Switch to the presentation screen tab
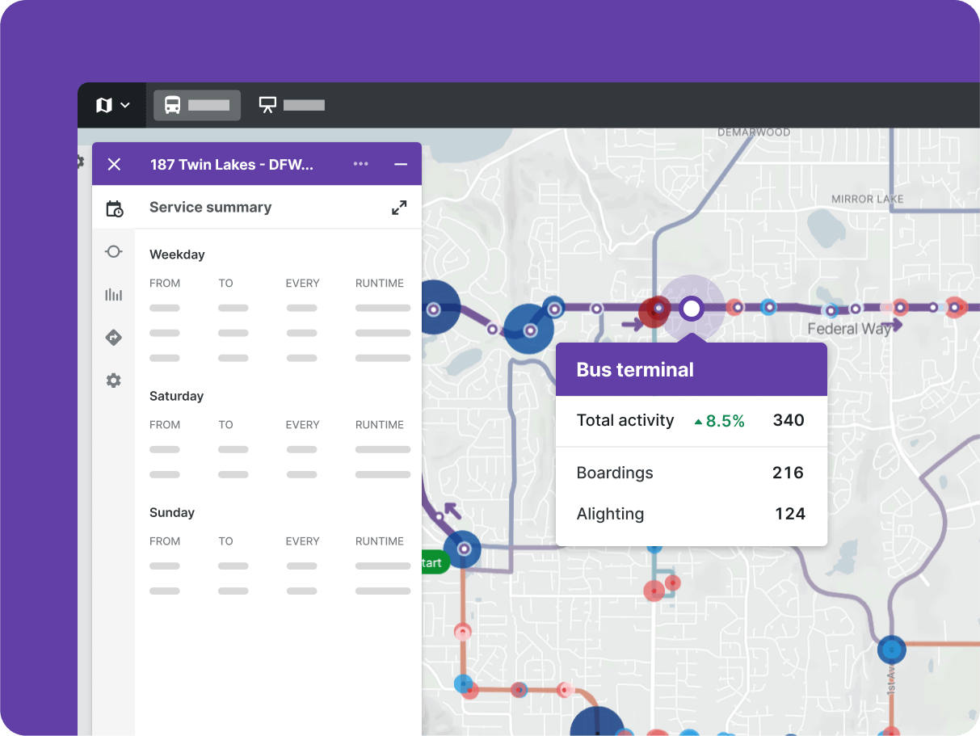 tap(291, 105)
